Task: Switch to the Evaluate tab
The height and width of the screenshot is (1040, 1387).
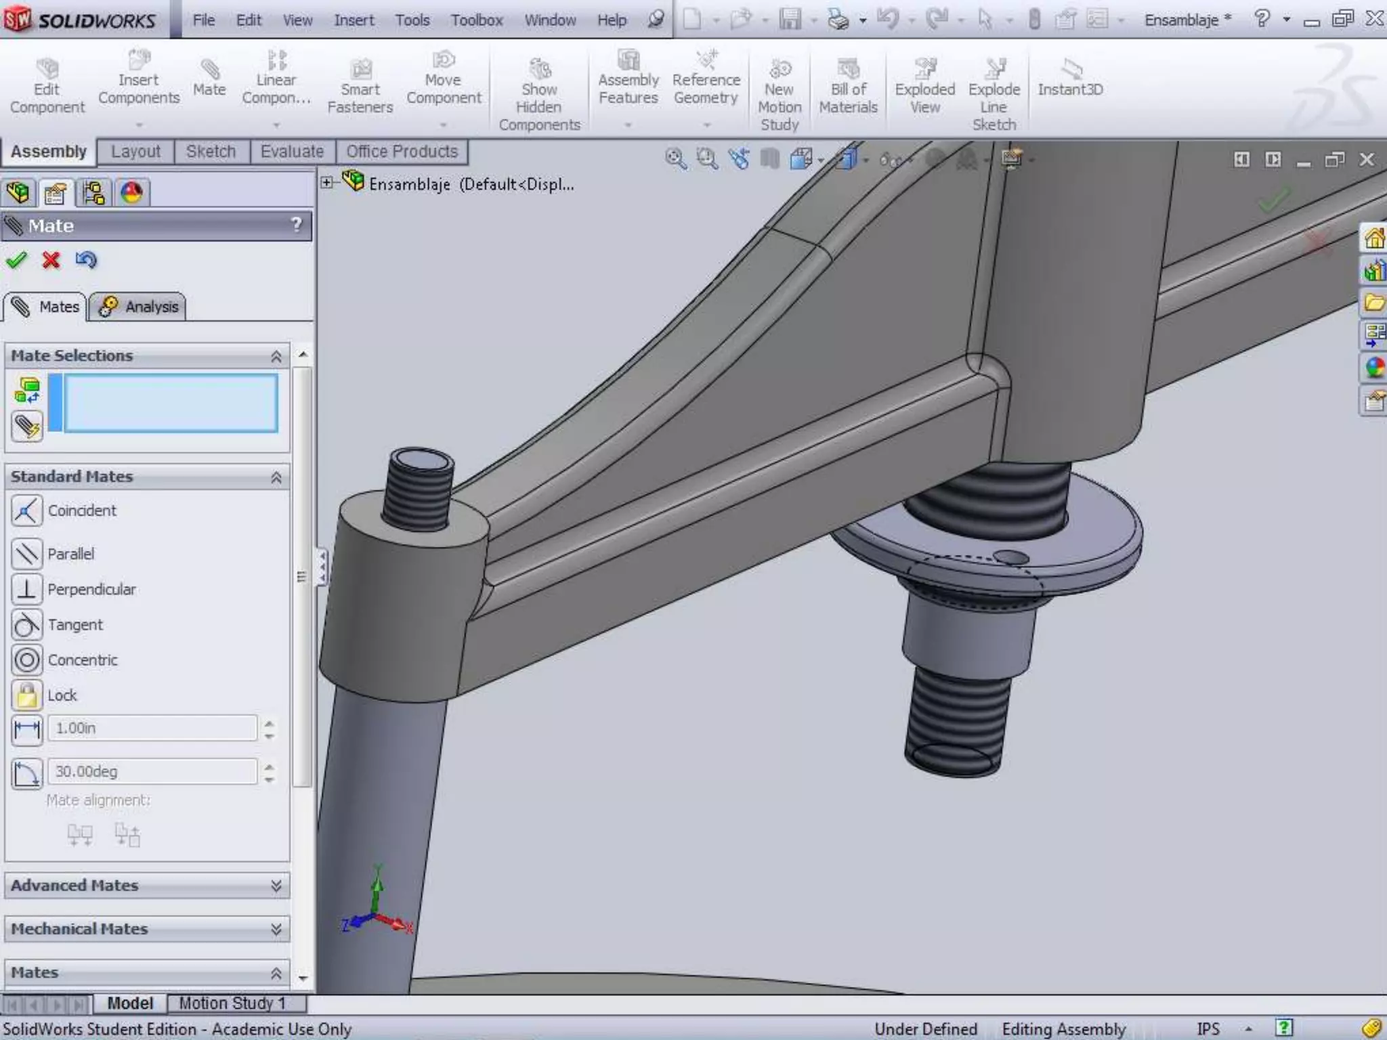Action: pyautogui.click(x=292, y=152)
